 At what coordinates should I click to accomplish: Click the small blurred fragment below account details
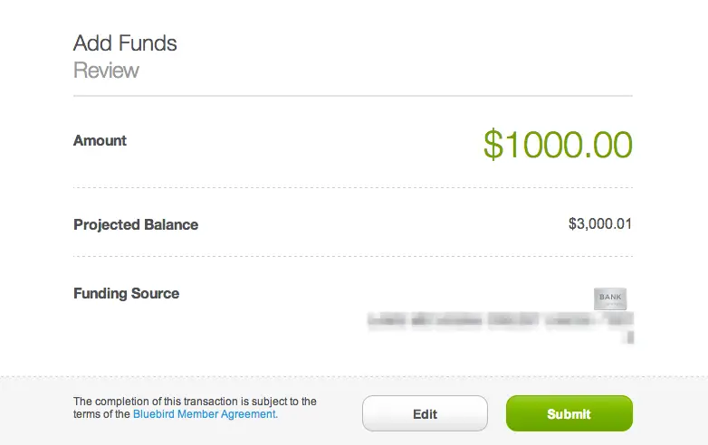pos(630,337)
